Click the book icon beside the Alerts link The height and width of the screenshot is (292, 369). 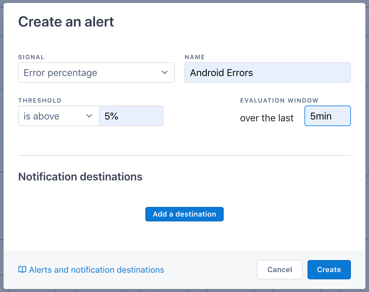(x=22, y=270)
